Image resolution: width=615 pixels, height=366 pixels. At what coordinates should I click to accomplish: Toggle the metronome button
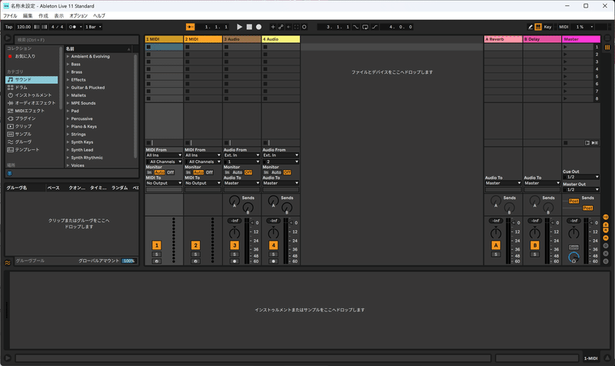click(x=73, y=27)
